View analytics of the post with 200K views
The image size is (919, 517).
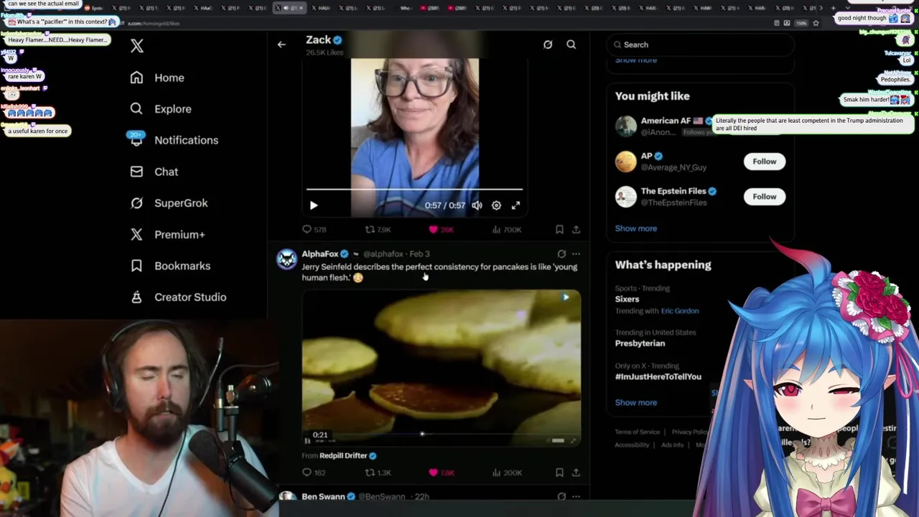coord(506,472)
